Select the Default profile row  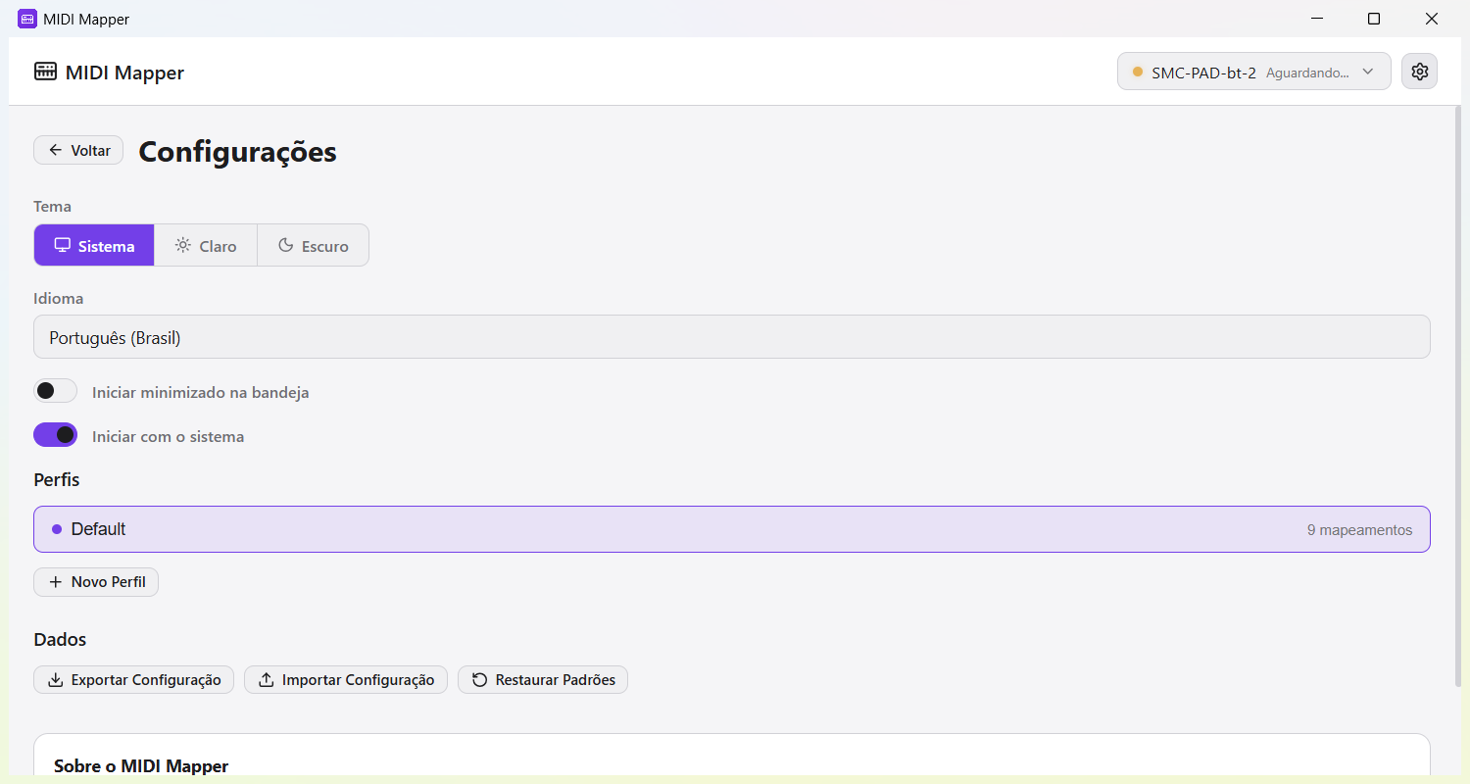[x=731, y=529]
